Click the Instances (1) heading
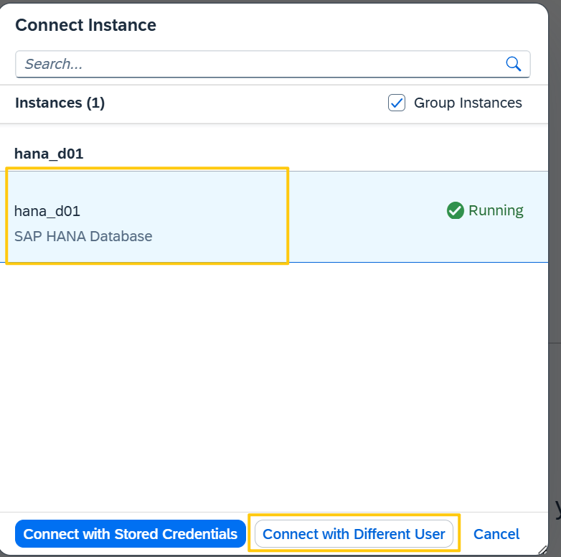 (60, 103)
